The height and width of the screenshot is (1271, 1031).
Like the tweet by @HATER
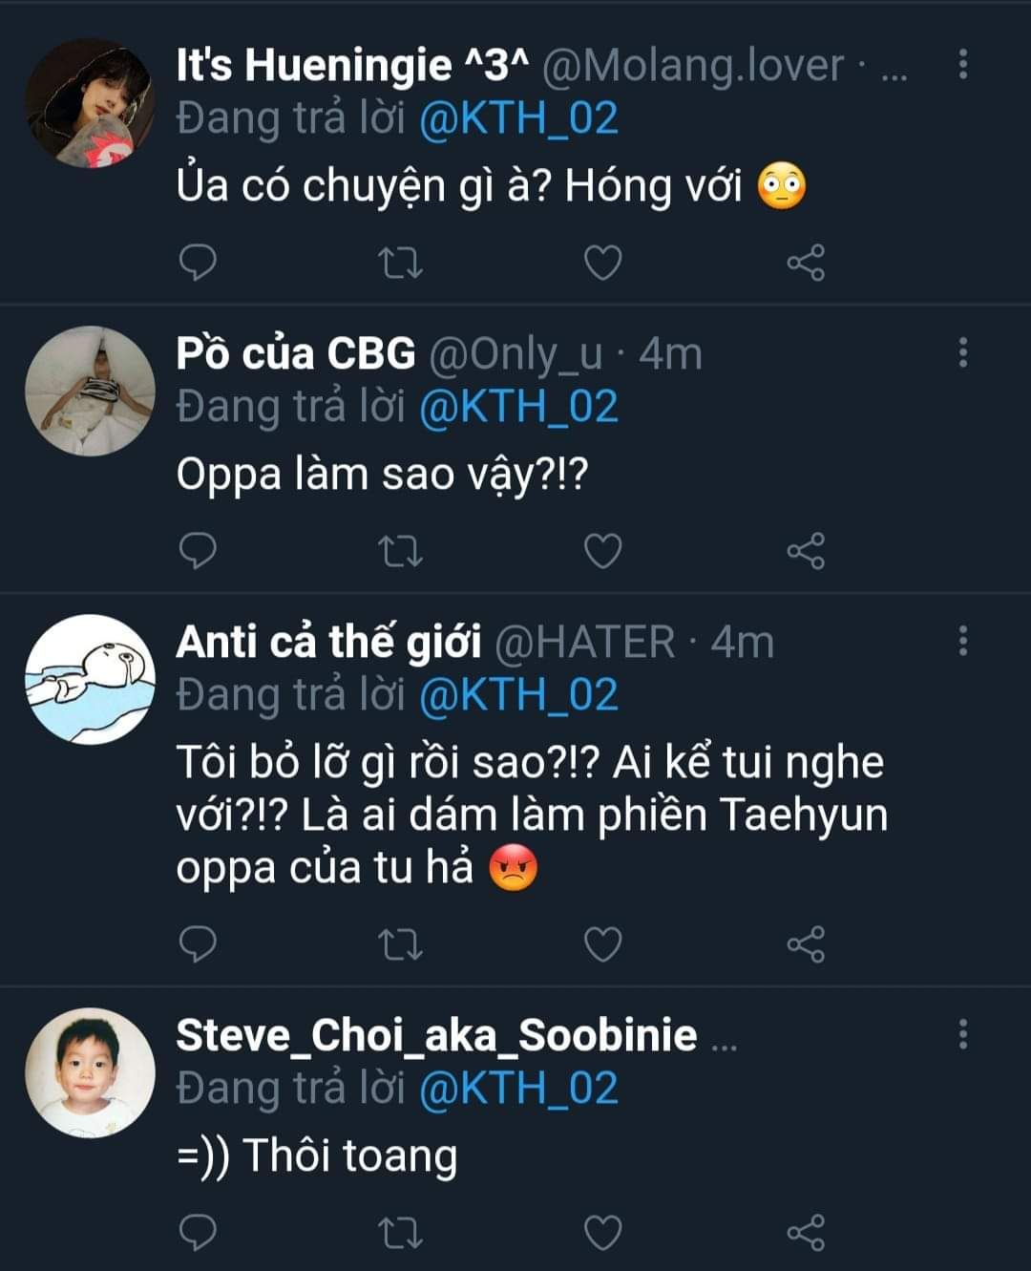click(x=602, y=944)
